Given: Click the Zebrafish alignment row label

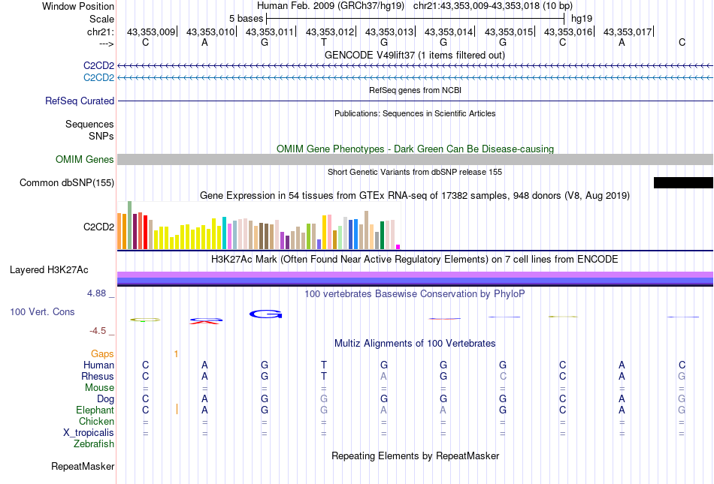Looking at the screenshot, I should click(x=94, y=443).
